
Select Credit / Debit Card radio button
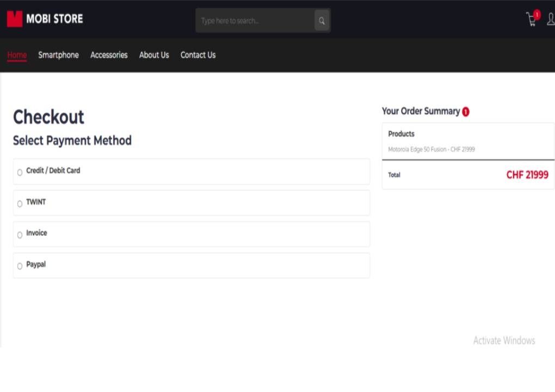coord(20,173)
